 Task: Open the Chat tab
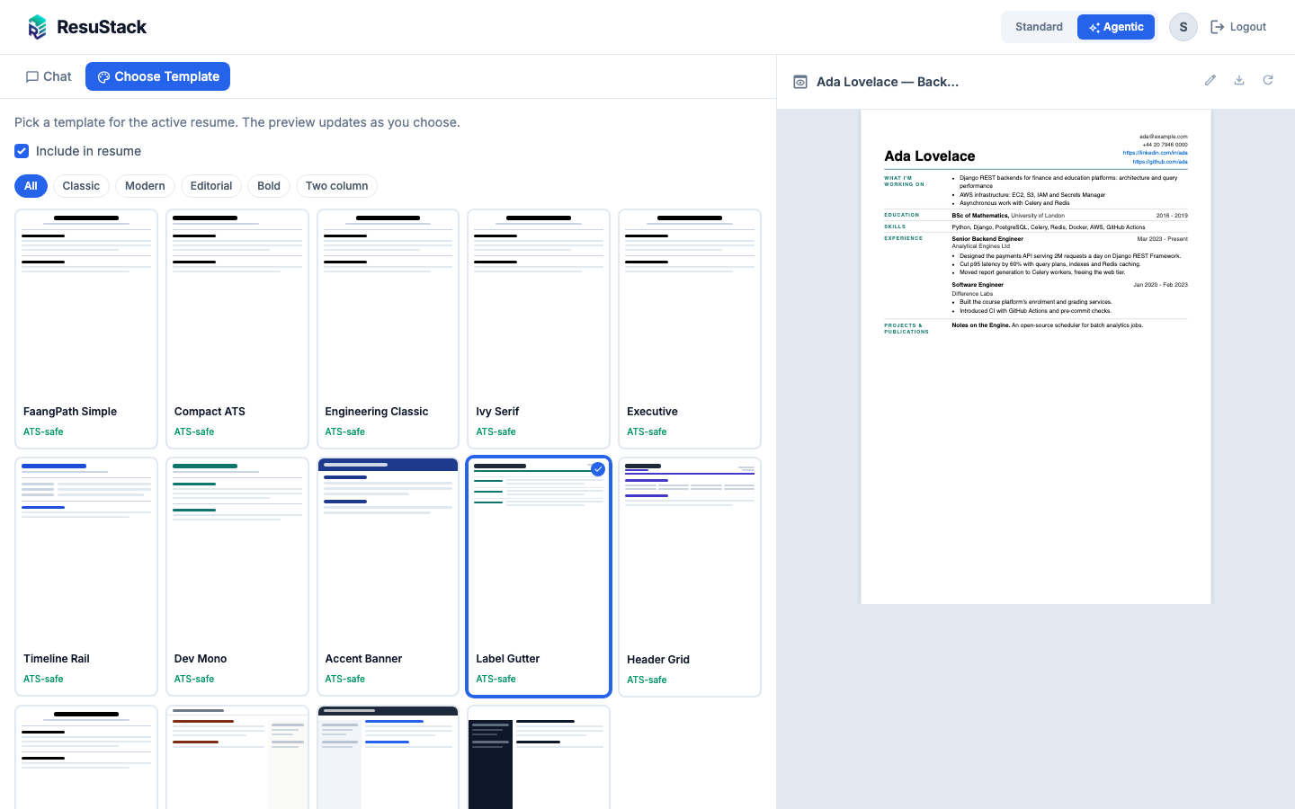tap(49, 76)
